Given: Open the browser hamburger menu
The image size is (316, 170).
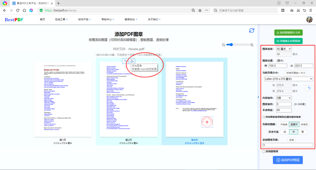Looking at the screenshot, I should (x=311, y=10).
